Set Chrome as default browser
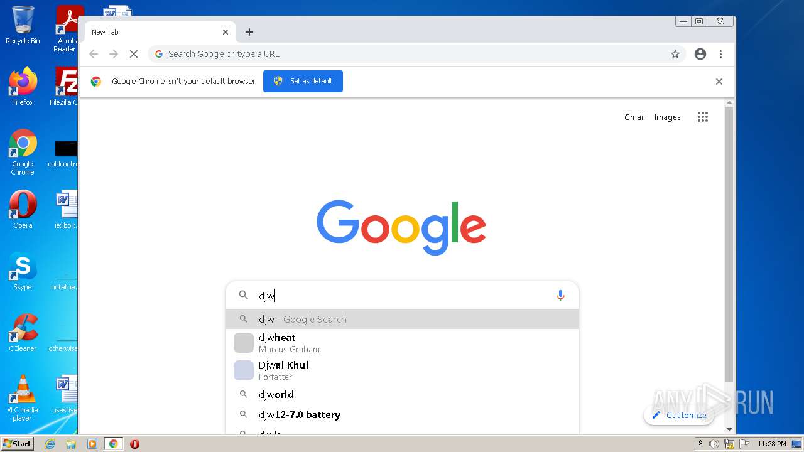Screen dimensions: 804x452 [x=303, y=81]
